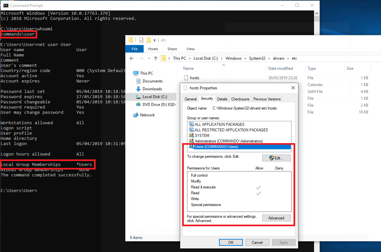This screenshot has width=381, height=252.
Task: Select SYSTEM in group or user names
Action: [202, 136]
